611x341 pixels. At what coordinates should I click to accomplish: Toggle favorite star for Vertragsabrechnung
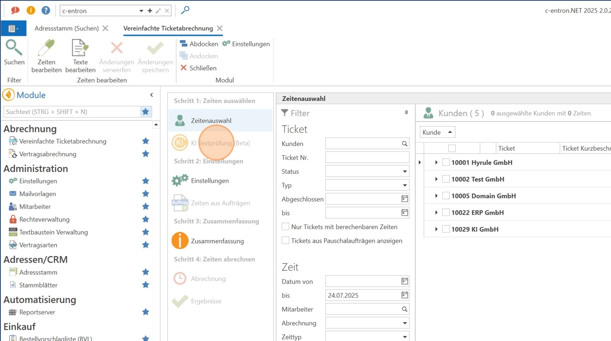click(x=146, y=154)
